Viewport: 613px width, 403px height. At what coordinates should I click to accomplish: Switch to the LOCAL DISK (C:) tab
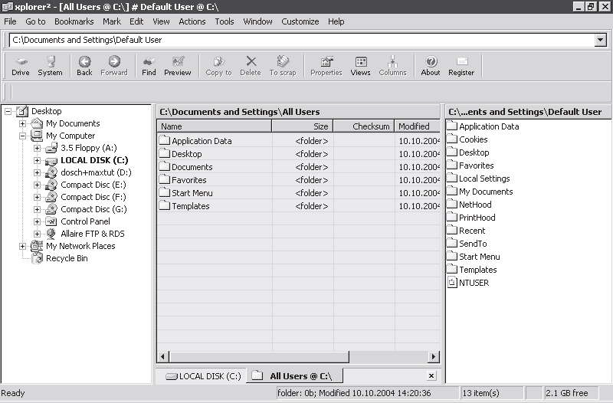pos(204,376)
